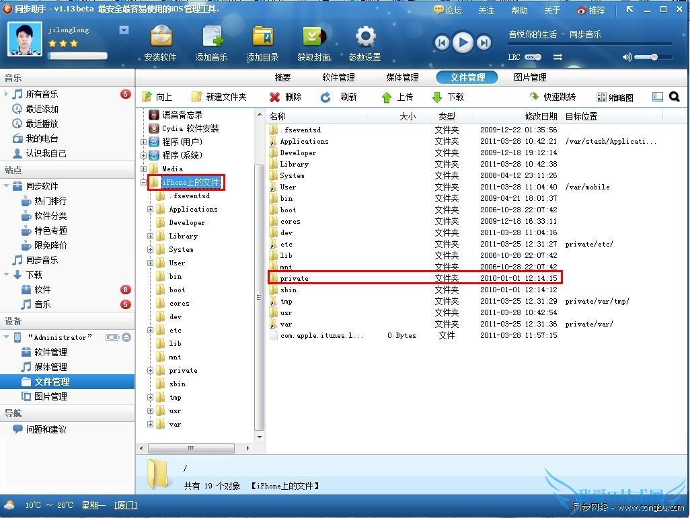Expand the Applications tree node
The height and width of the screenshot is (518, 690).
point(150,210)
